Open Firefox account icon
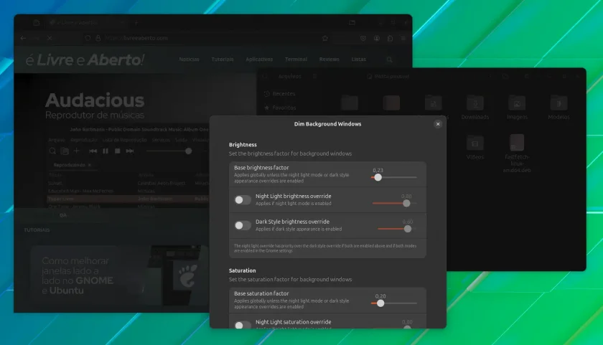 [x=376, y=38]
